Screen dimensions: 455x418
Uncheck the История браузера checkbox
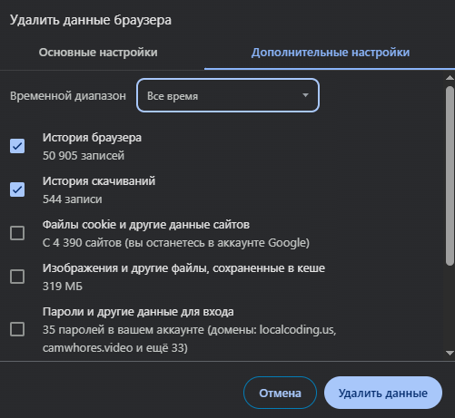click(x=17, y=146)
